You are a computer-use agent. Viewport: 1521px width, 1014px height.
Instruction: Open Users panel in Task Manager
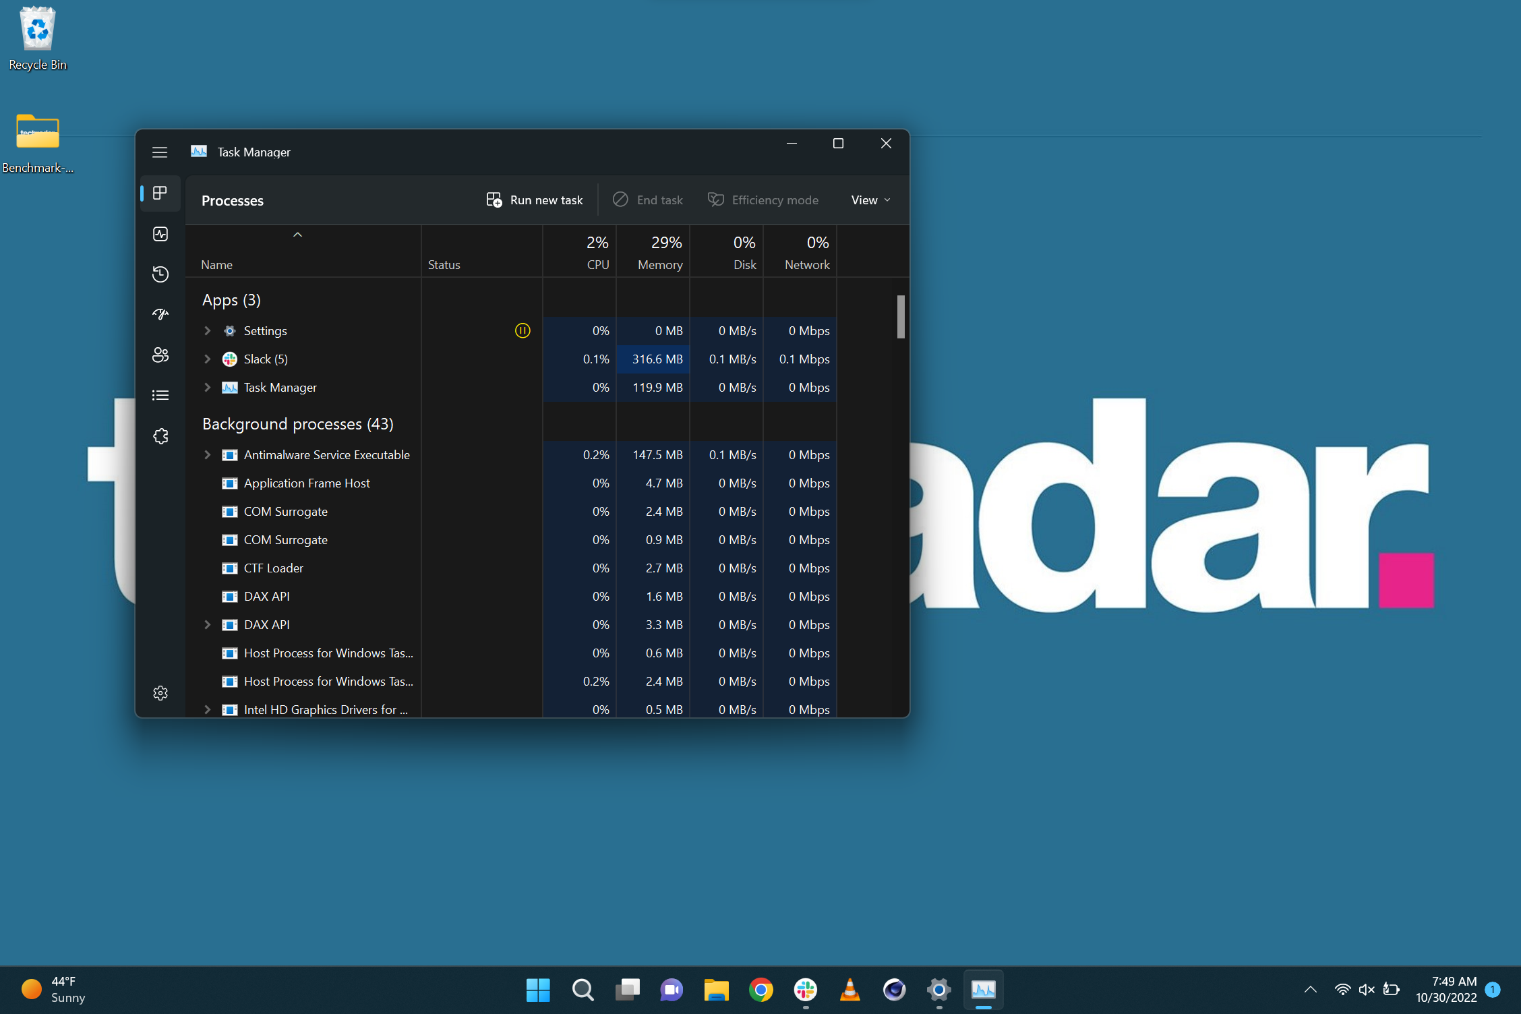(x=160, y=354)
